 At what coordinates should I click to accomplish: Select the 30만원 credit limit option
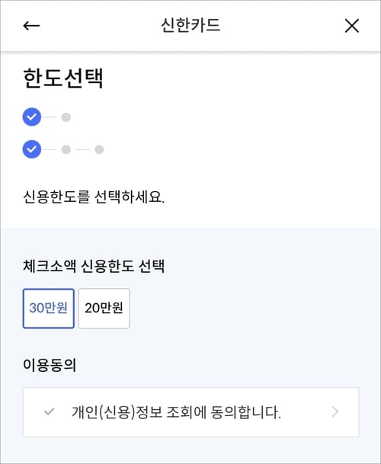pyautogui.click(x=49, y=309)
